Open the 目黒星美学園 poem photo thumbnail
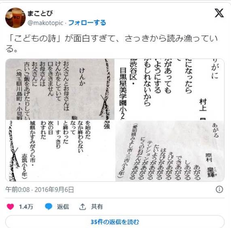Viewport: 231px width, 228px height. (x=170, y=89)
